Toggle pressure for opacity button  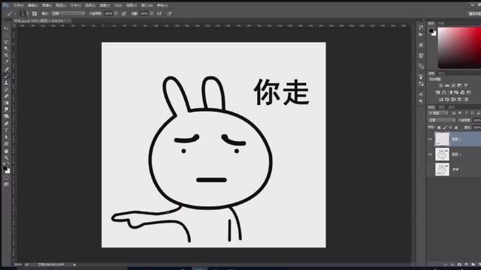124,13
